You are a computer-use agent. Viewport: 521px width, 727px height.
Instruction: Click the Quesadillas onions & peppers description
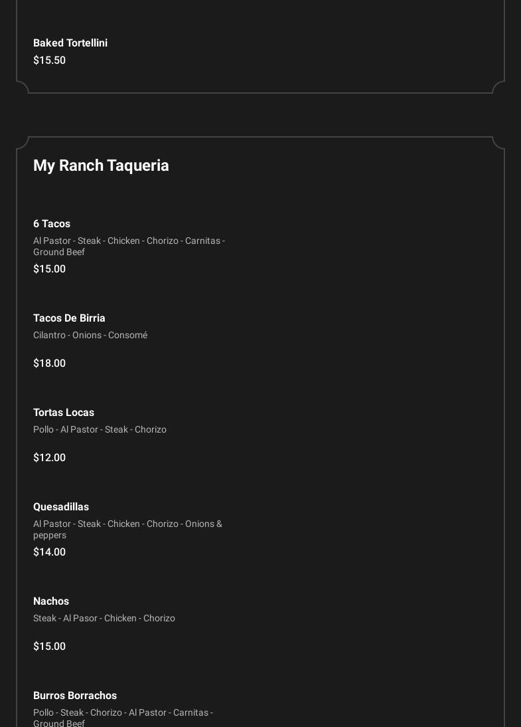point(127,529)
